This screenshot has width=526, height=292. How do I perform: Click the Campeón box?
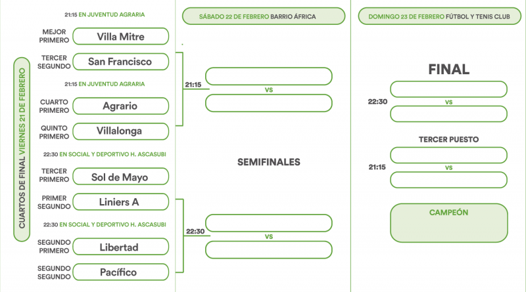(448, 223)
